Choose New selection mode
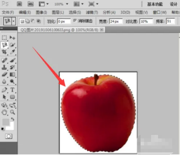This screenshot has width=180, height=155. (22, 21)
